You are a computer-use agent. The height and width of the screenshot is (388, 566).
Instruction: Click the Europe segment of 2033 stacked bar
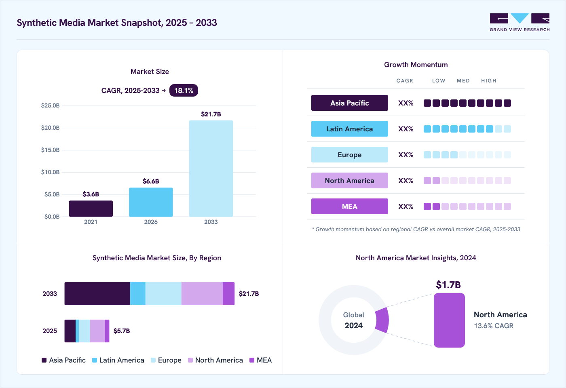[x=163, y=293]
